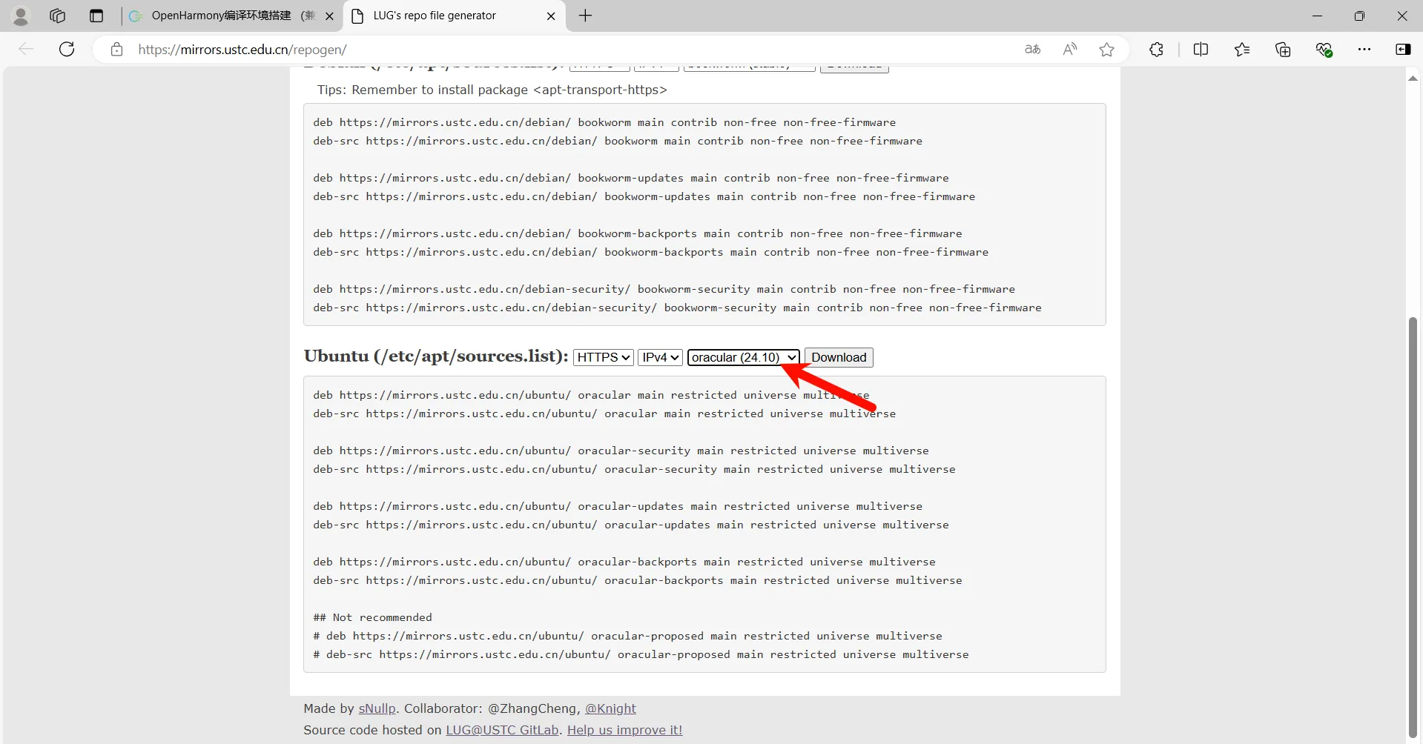Open Settings and more menu
The height and width of the screenshot is (744, 1423).
1364,50
